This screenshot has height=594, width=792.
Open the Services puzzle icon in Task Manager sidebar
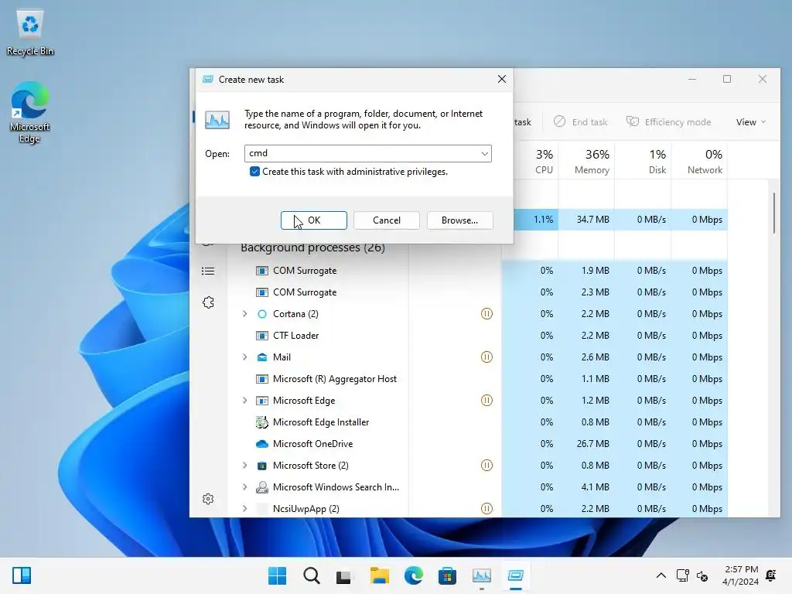pyautogui.click(x=208, y=302)
